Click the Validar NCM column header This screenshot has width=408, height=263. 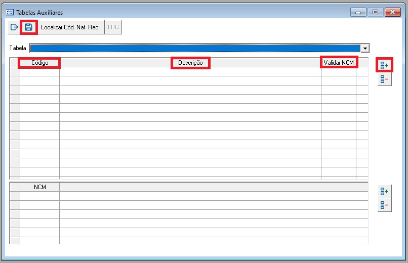[x=339, y=63]
